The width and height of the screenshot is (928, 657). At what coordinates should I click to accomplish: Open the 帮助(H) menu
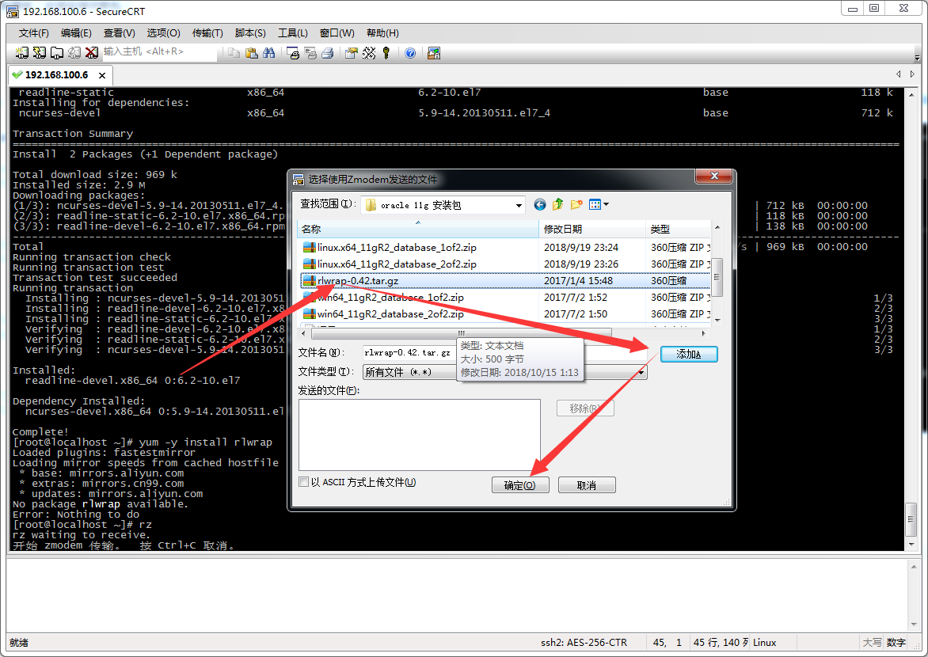point(382,33)
